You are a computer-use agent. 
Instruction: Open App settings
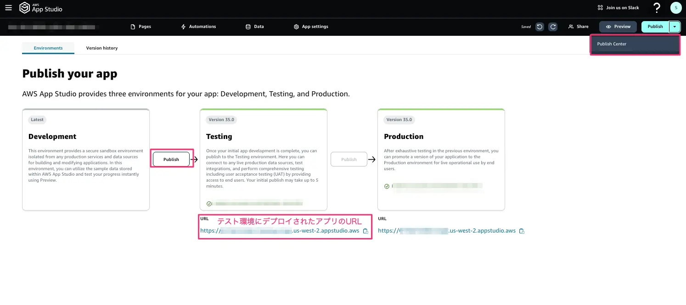point(311,27)
